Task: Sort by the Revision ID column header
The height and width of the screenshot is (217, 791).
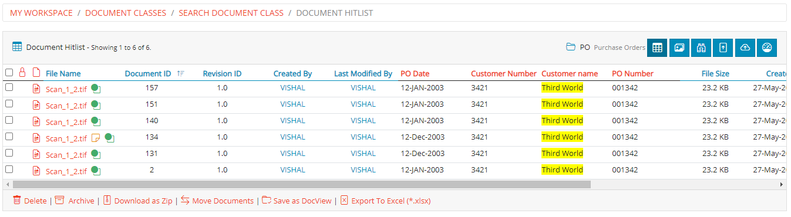Action: [x=222, y=74]
